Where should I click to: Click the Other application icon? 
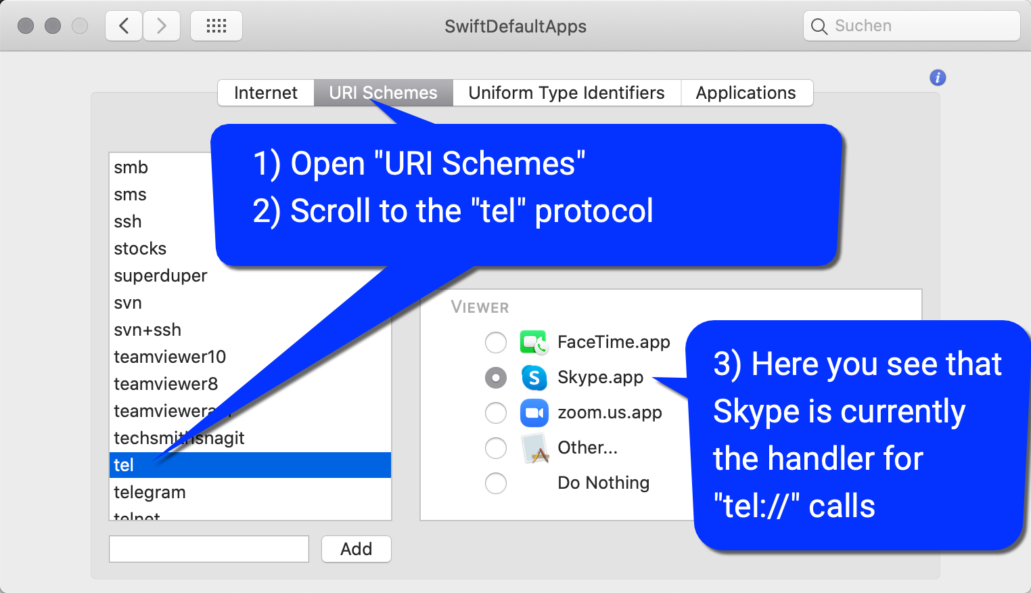[x=534, y=448]
